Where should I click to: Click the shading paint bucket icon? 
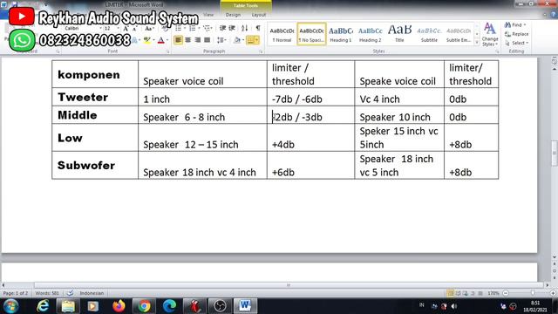click(237, 40)
